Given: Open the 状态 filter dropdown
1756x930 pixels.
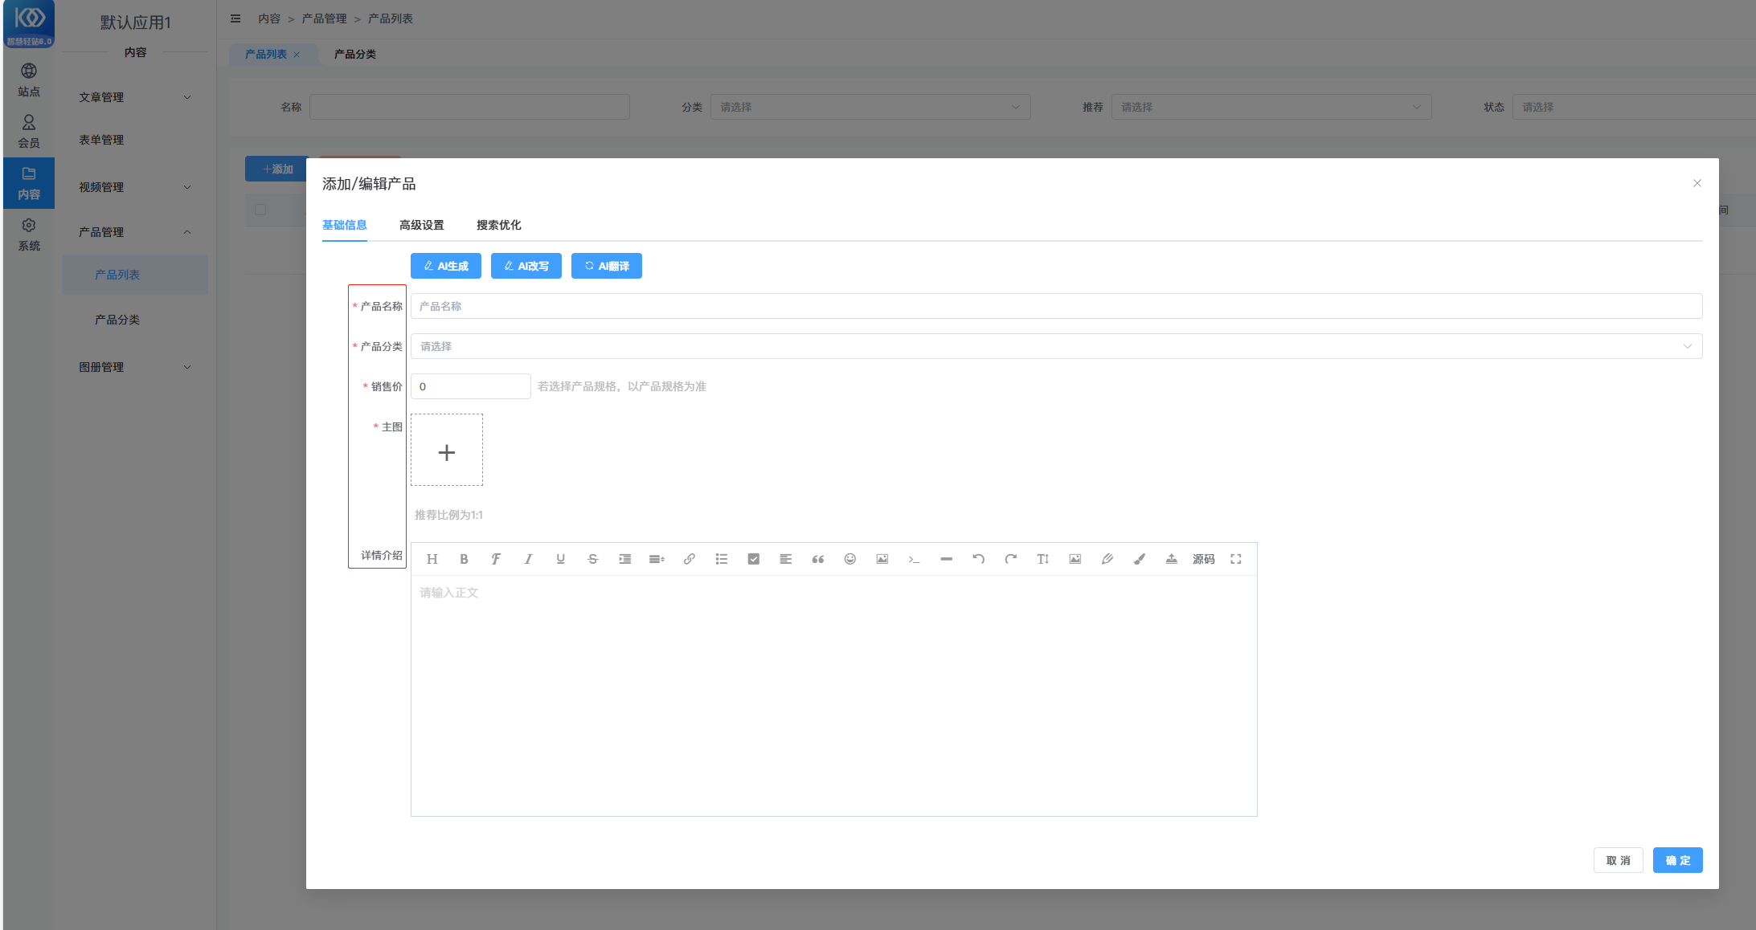Looking at the screenshot, I should click(1634, 107).
